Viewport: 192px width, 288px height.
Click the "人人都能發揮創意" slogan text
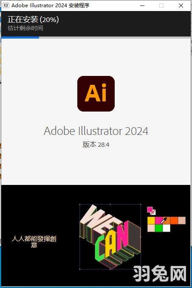(34, 242)
